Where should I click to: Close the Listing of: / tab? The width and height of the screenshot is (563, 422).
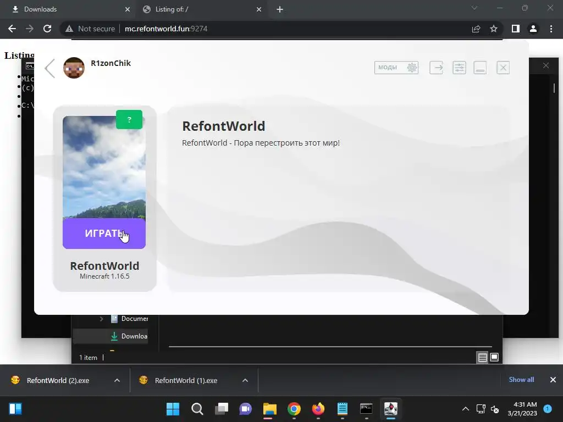(x=259, y=9)
